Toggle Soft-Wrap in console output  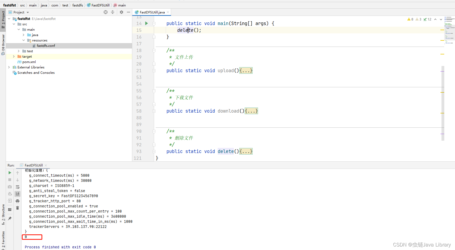coord(18,187)
